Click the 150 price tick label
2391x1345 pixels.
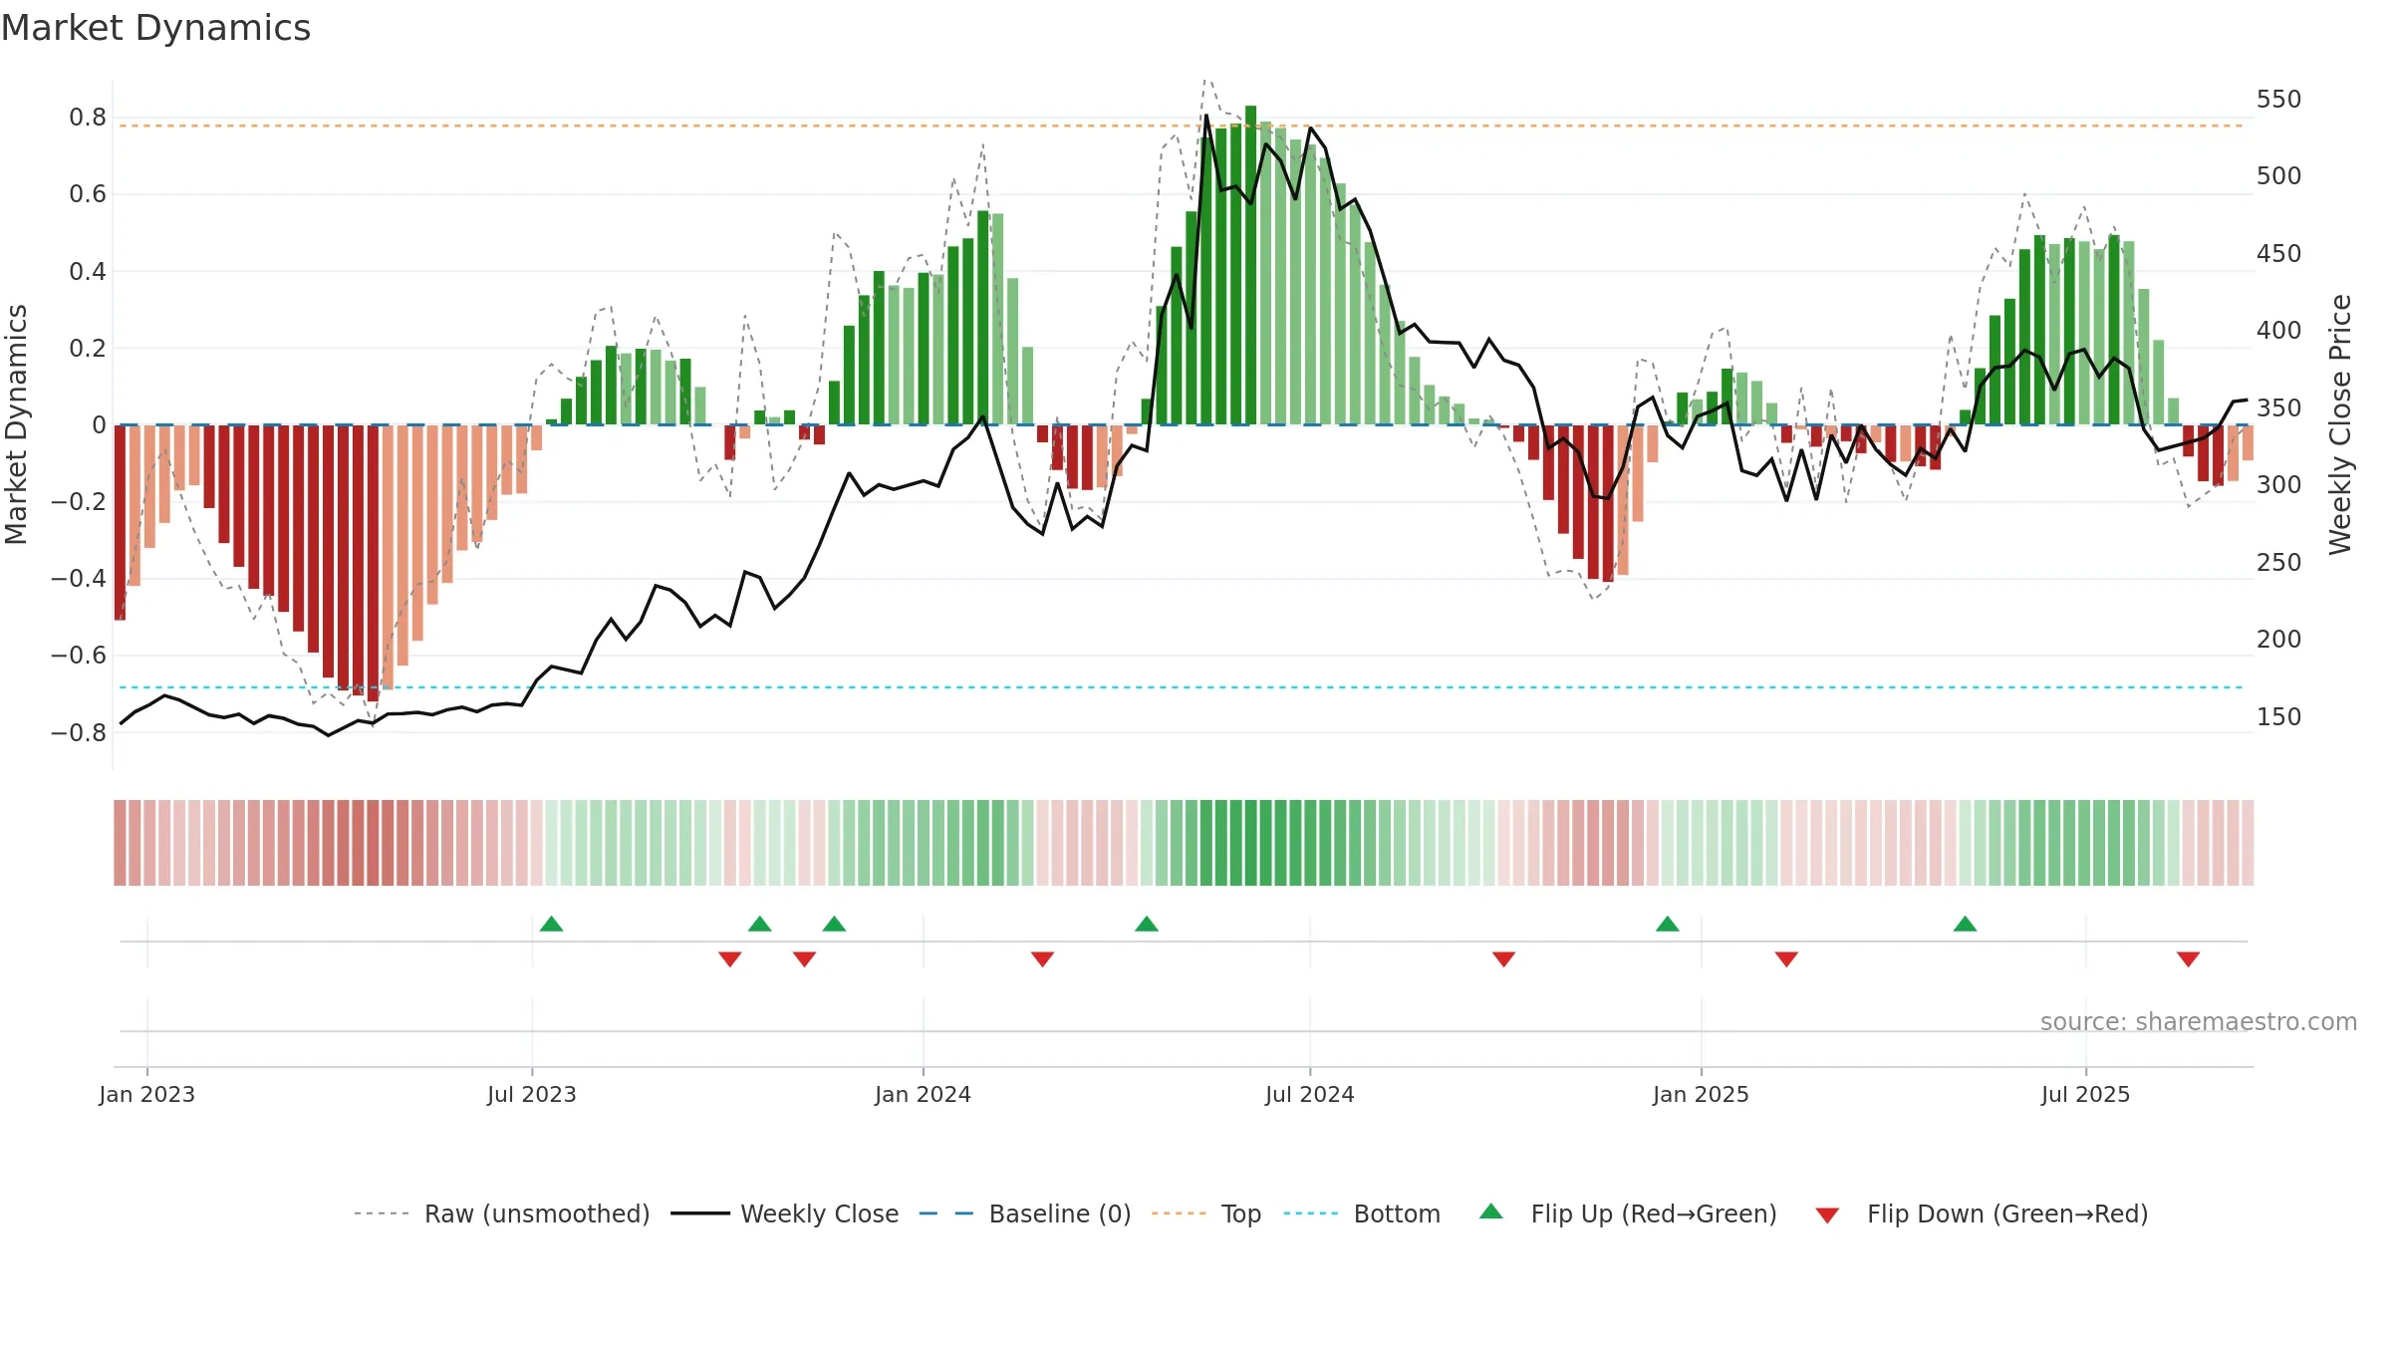[x=2278, y=717]
